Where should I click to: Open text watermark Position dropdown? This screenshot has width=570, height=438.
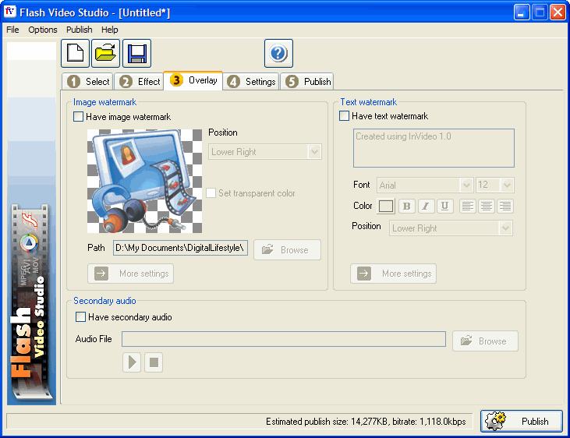(451, 228)
